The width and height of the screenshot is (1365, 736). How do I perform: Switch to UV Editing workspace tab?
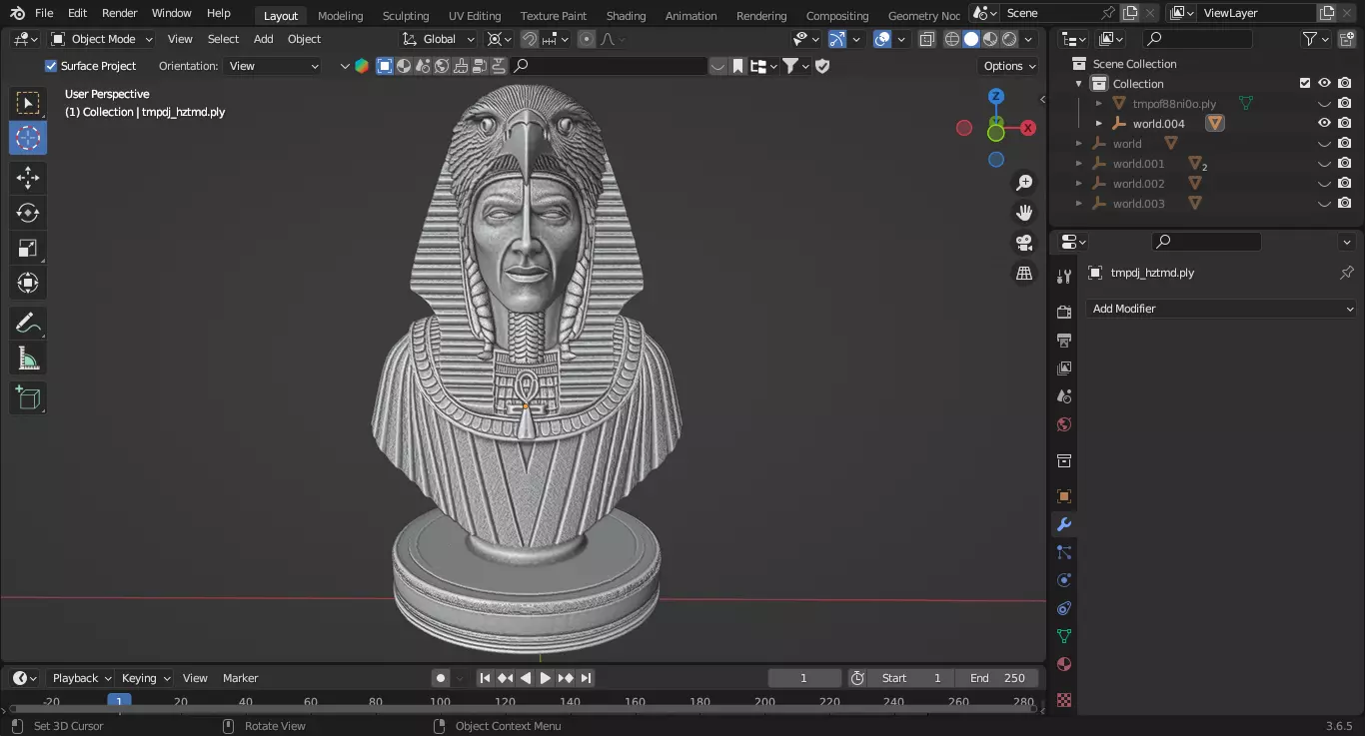(x=475, y=15)
